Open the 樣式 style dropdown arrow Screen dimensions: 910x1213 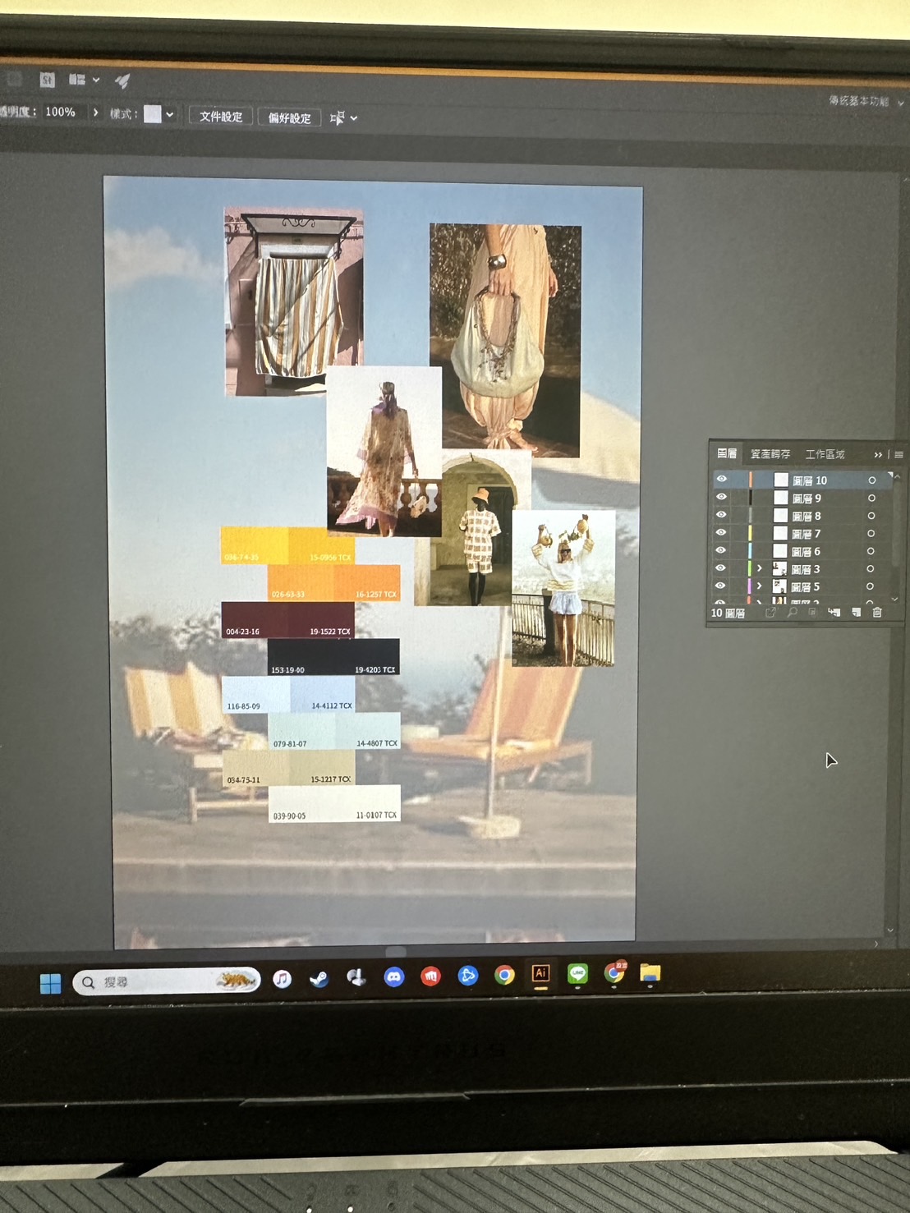point(170,114)
